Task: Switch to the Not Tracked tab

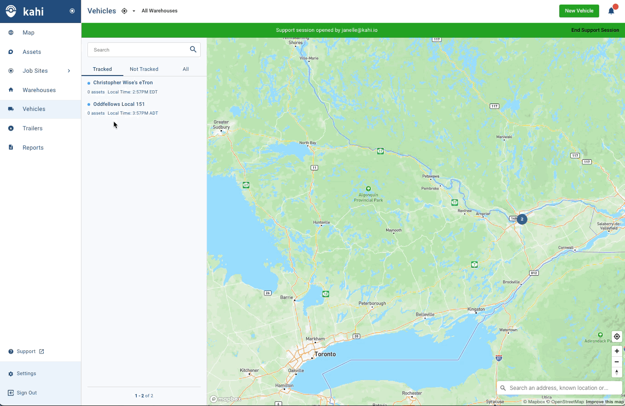Action: pos(144,69)
